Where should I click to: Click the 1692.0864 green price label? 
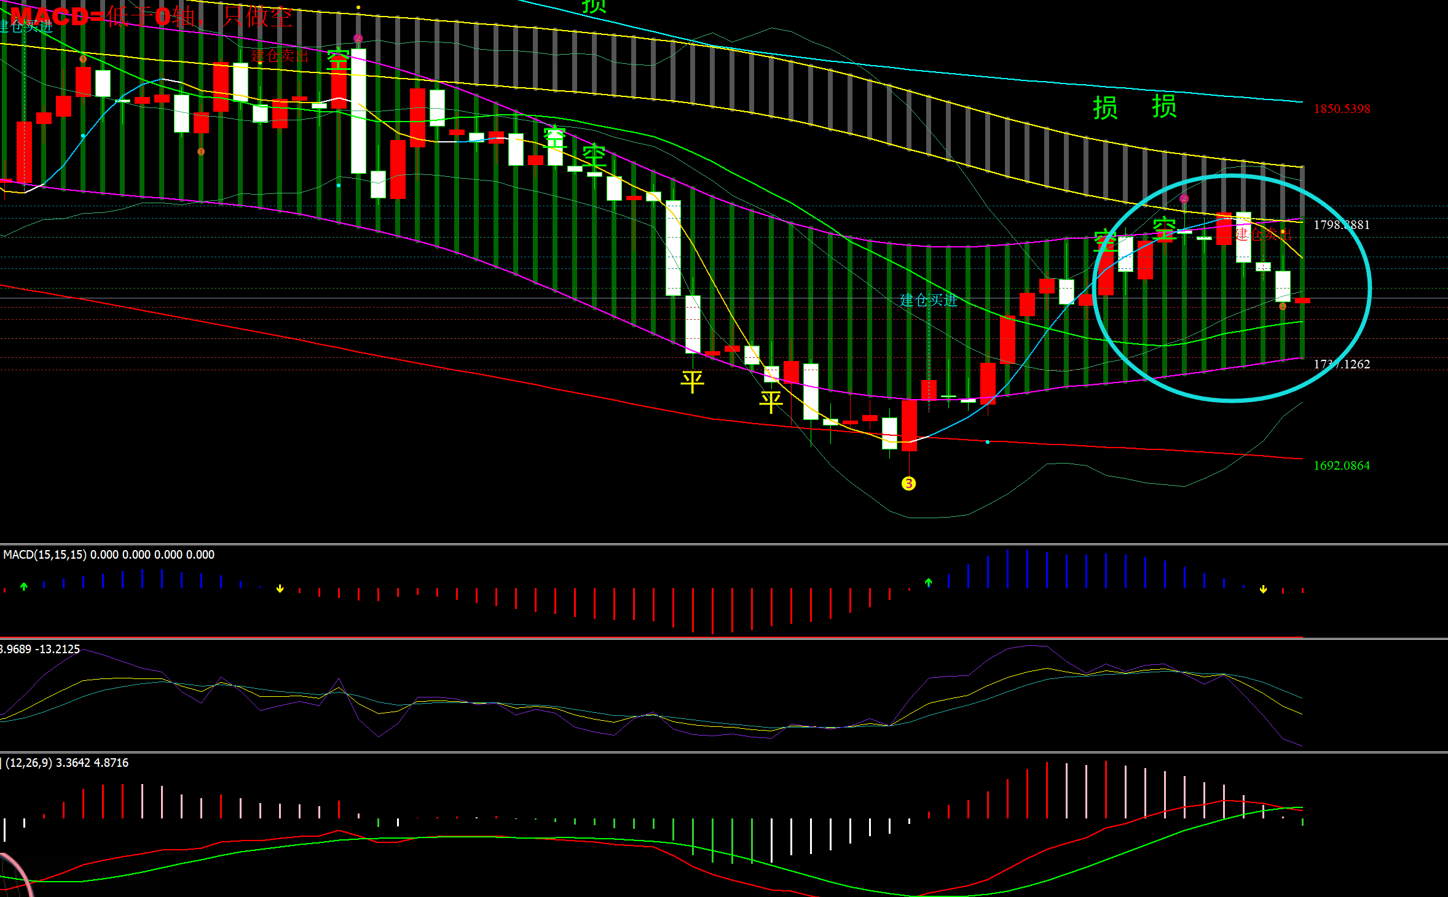(1342, 465)
